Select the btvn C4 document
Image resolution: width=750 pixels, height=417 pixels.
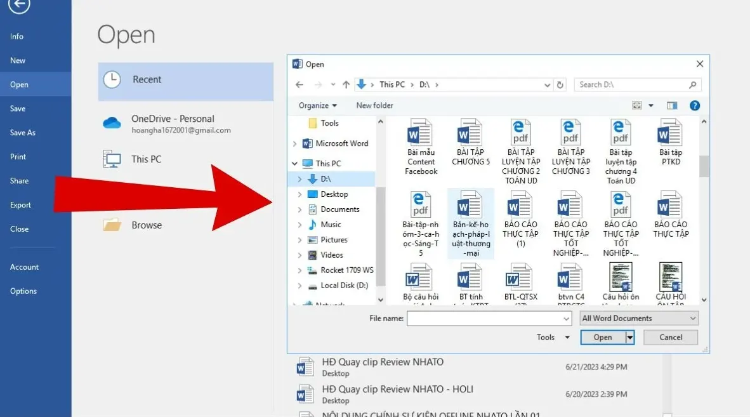point(570,283)
